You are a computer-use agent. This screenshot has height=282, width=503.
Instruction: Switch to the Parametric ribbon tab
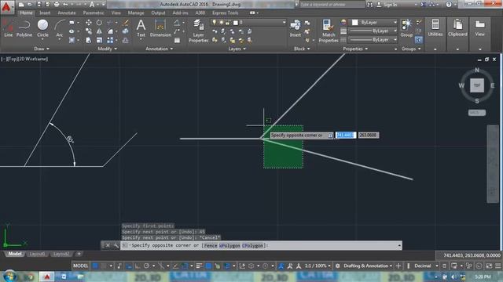94,13
